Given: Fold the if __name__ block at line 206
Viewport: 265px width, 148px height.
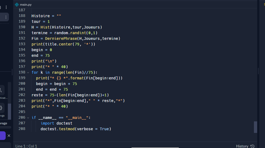Looking at the screenshot, I should click(x=28, y=118).
